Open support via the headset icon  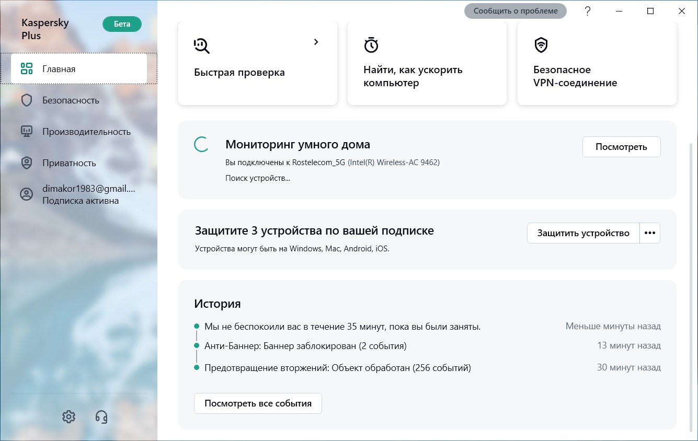pos(101,416)
